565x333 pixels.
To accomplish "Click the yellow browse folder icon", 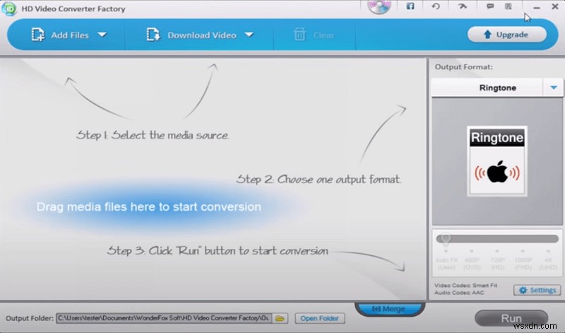I will (280, 318).
